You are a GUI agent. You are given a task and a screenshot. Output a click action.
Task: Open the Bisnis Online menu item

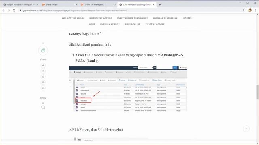coord(132,24)
